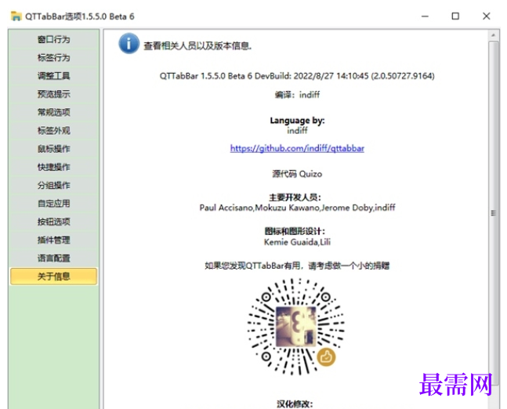Select 鼠标操作 in the sidebar
The image size is (507, 409).
53,149
